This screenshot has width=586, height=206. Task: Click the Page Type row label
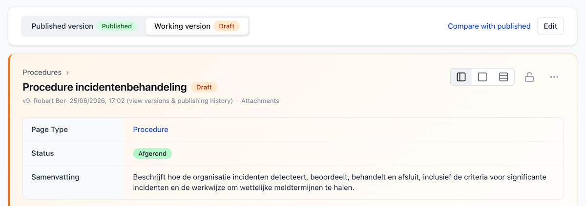click(x=49, y=130)
